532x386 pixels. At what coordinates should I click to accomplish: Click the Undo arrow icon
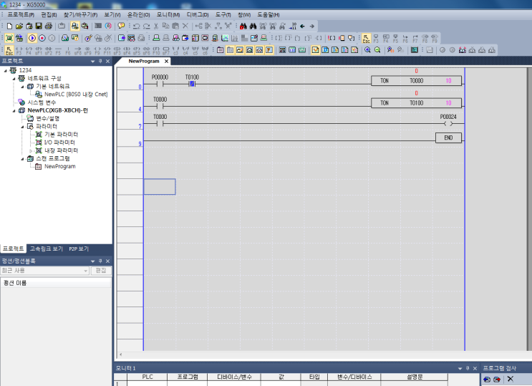click(x=136, y=26)
